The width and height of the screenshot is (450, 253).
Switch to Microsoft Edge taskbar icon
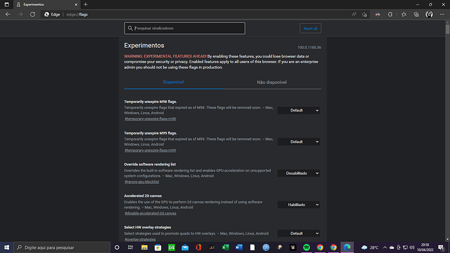(x=347, y=247)
